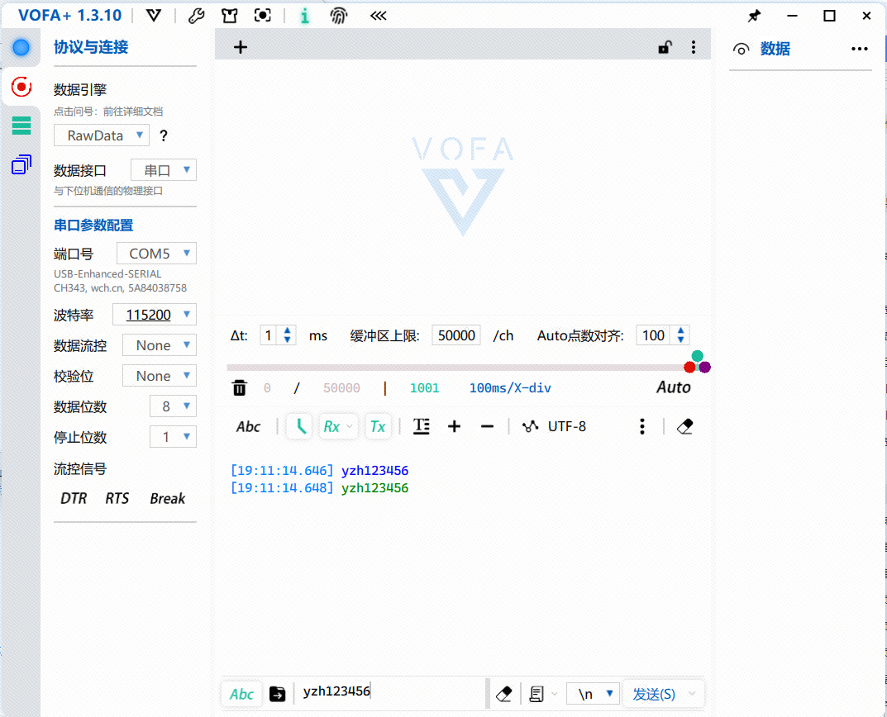Click the red color dot on the slider
887x717 pixels.
689,367
